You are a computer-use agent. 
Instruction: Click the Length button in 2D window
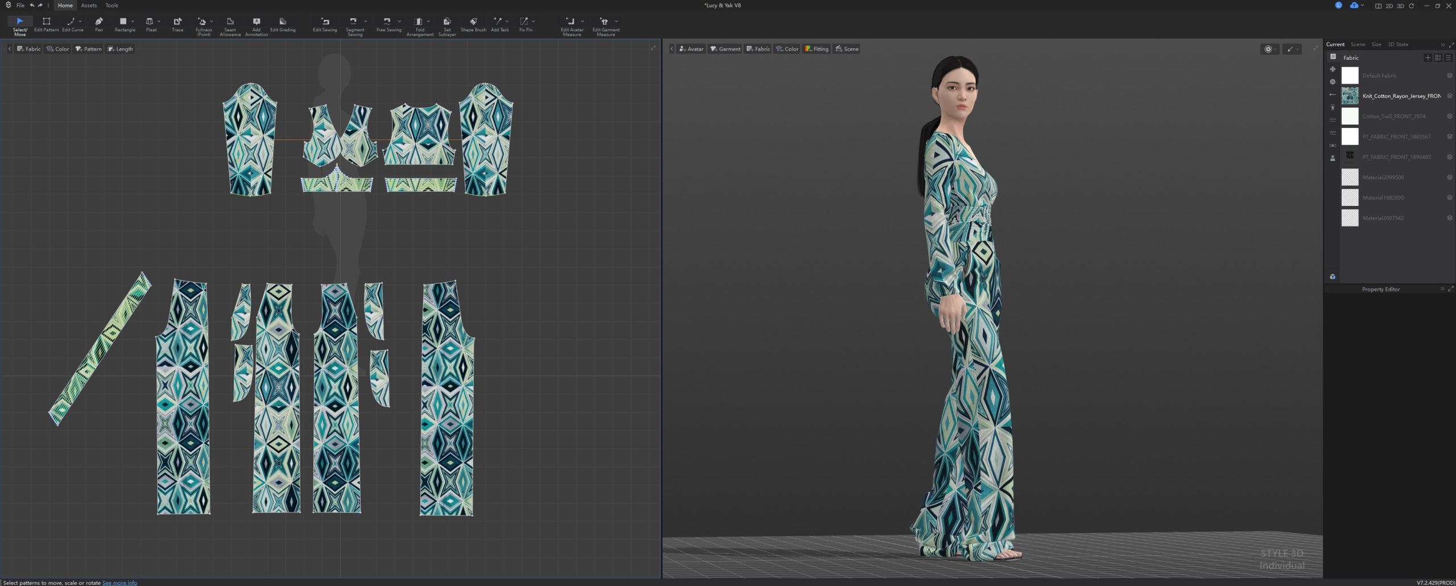(120, 49)
